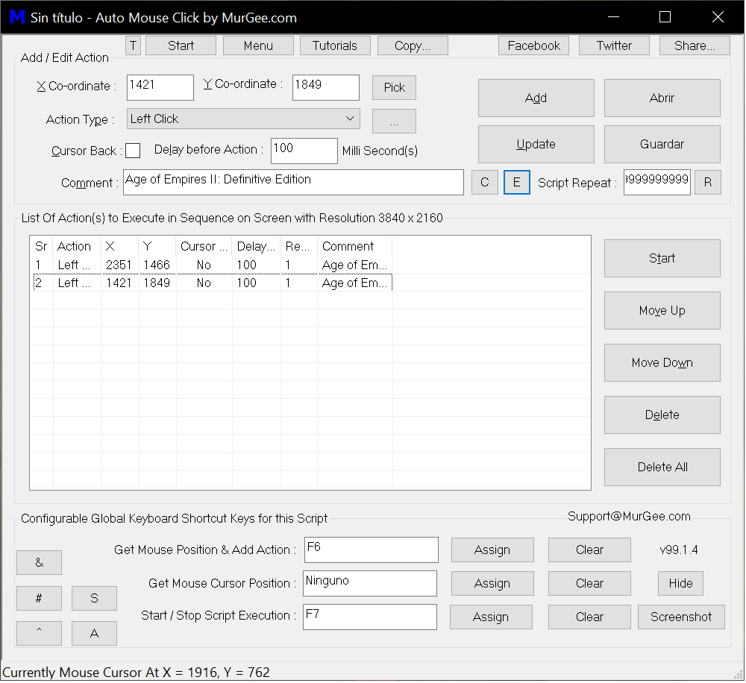Click the S button
The height and width of the screenshot is (683, 746).
pos(94,598)
